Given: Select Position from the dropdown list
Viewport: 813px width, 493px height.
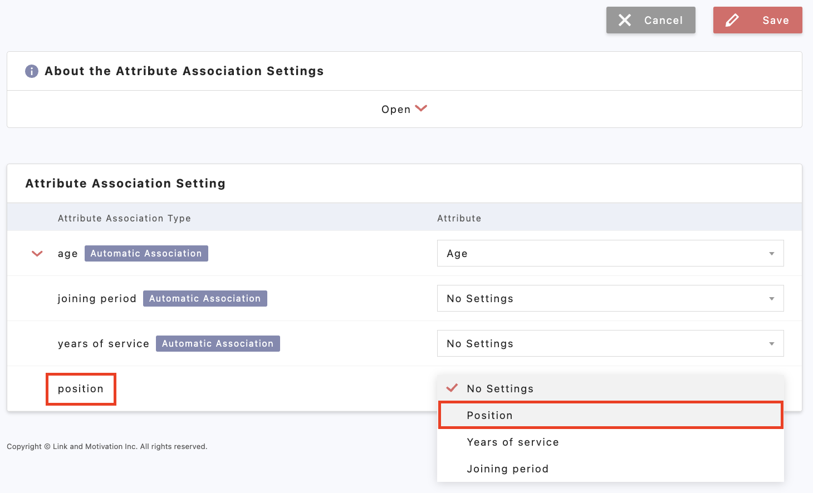Looking at the screenshot, I should pyautogui.click(x=489, y=415).
